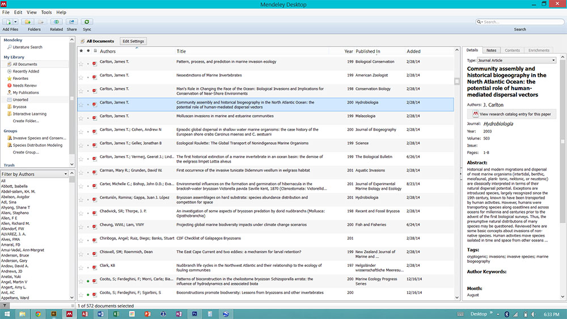
Task: Toggle favorite star for Clark, KB row
Action: 81,267
